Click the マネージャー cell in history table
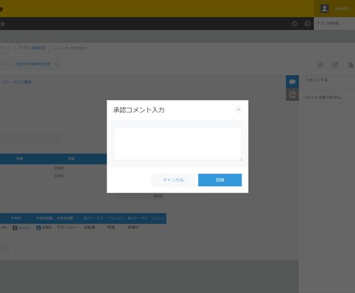The width and height of the screenshot is (355, 293). click(x=68, y=227)
